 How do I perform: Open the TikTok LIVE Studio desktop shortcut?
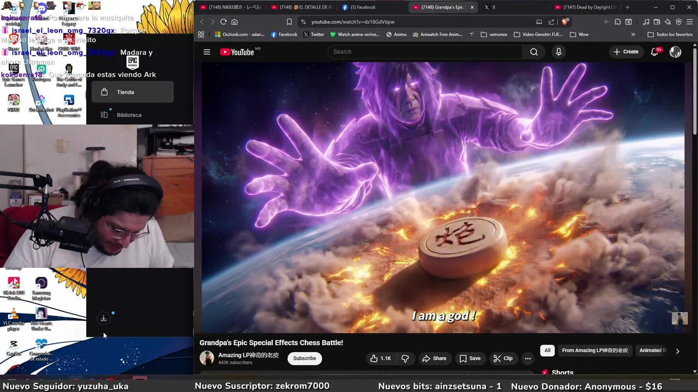(x=14, y=289)
